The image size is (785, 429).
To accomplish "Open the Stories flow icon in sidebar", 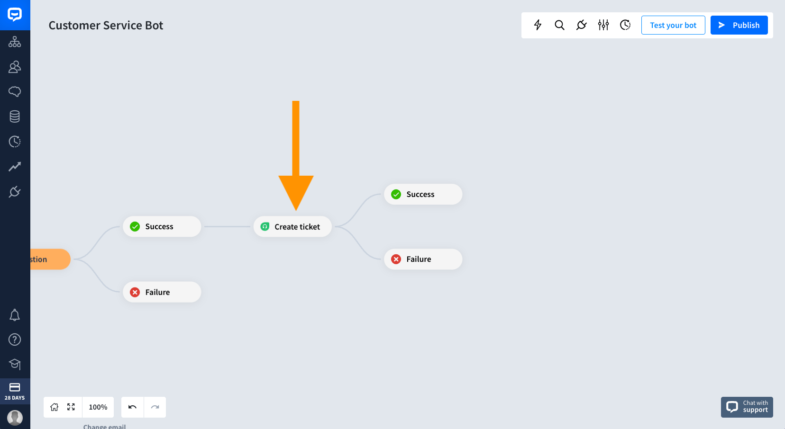I will [15, 42].
